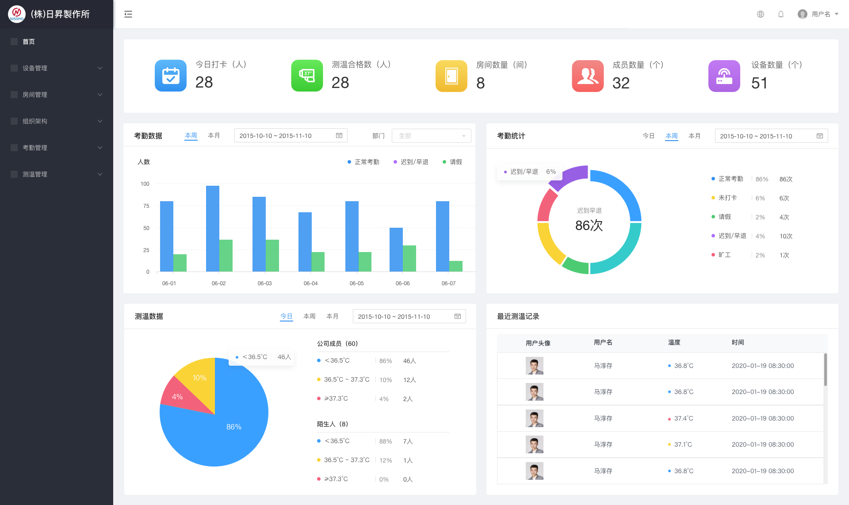Switch to 本月 tab in 考勤数据
This screenshot has width=849, height=505.
[214, 135]
